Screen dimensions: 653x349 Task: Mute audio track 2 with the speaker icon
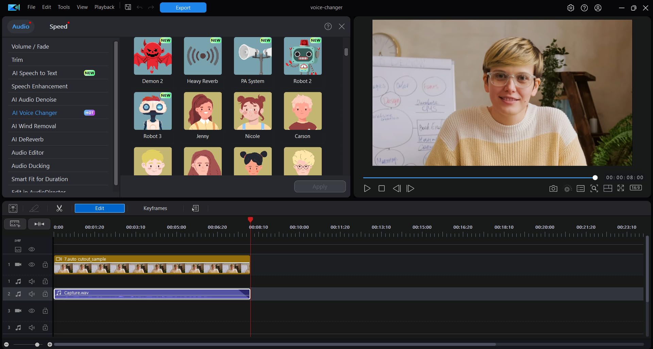pos(32,294)
